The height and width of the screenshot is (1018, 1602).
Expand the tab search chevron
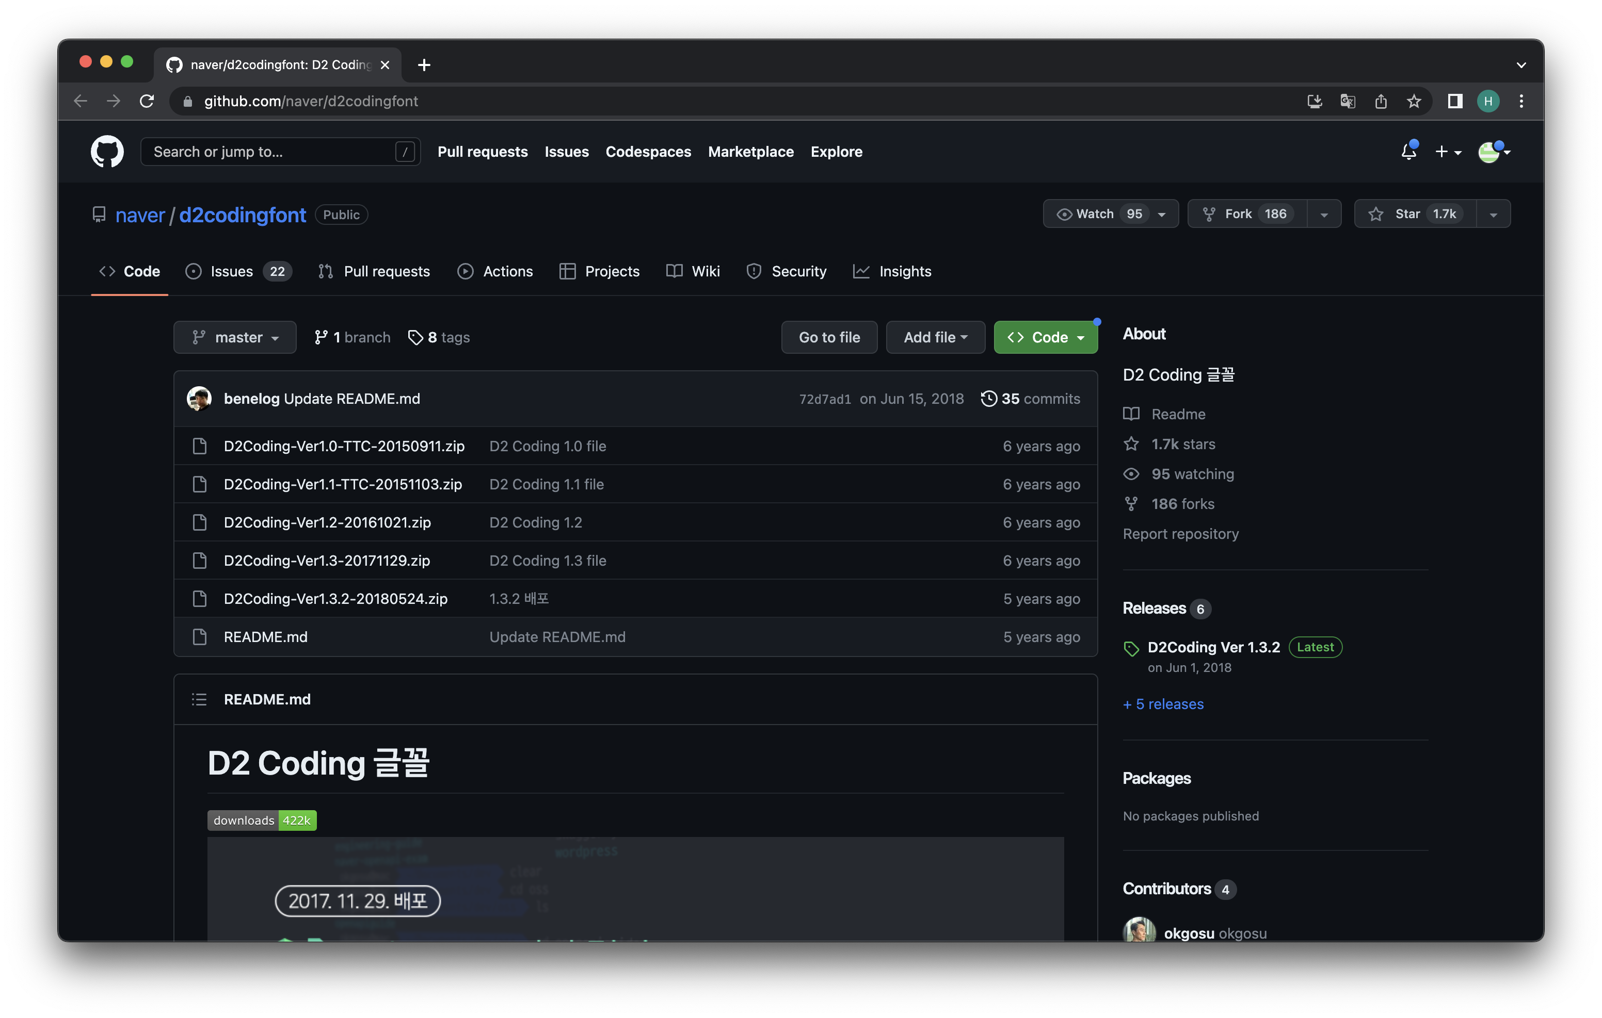click(x=1521, y=64)
